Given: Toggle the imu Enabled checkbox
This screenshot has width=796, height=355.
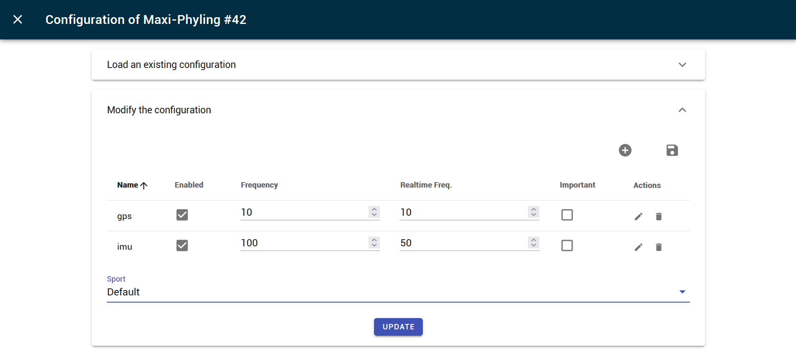Looking at the screenshot, I should point(182,245).
